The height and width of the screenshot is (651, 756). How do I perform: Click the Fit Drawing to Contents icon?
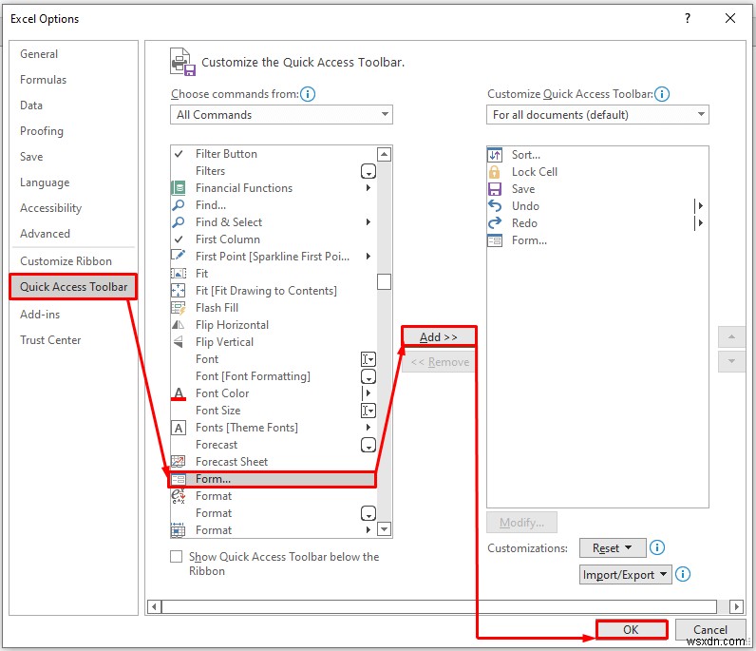pyautogui.click(x=179, y=291)
